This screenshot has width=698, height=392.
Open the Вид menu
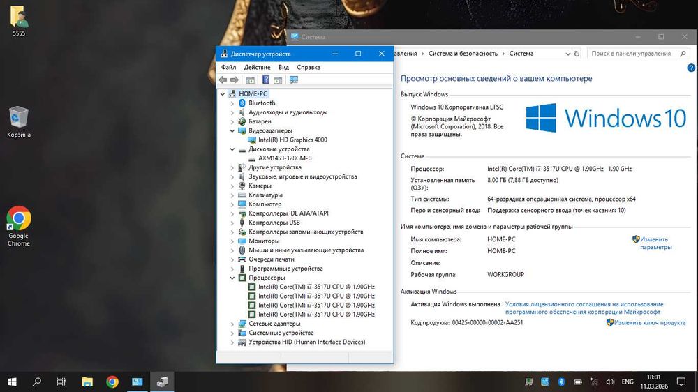[283, 67]
